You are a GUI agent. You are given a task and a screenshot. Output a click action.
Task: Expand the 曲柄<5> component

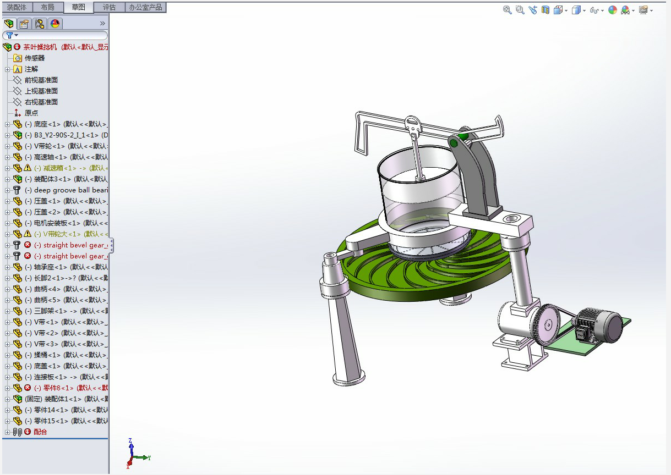(8, 300)
